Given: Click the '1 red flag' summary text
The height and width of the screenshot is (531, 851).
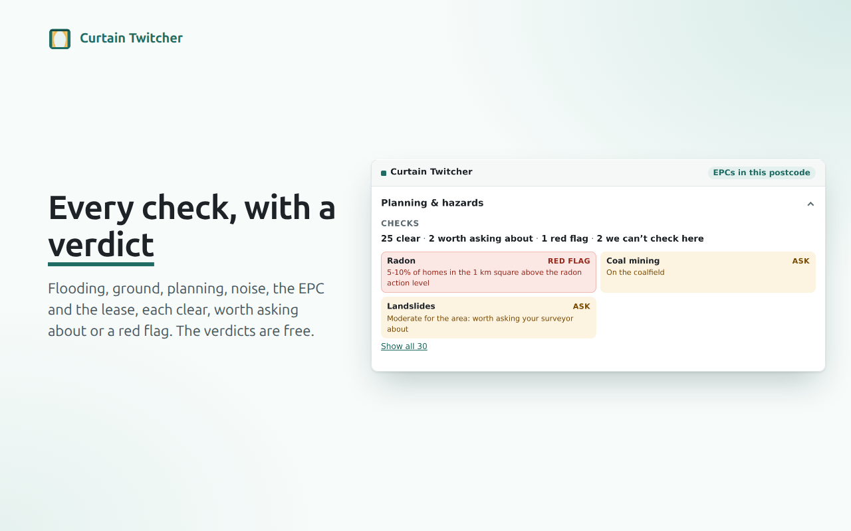Looking at the screenshot, I should click(x=564, y=239).
